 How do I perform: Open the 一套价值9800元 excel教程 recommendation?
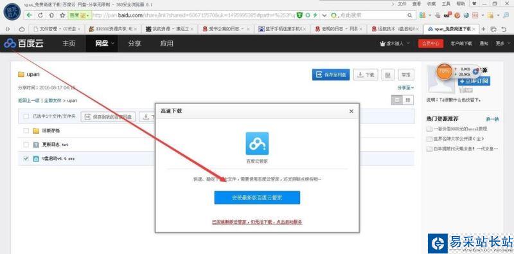[x=460, y=129]
